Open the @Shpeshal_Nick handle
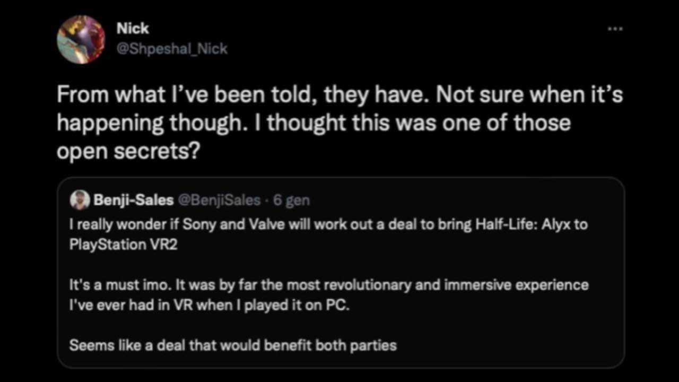 [x=172, y=49]
